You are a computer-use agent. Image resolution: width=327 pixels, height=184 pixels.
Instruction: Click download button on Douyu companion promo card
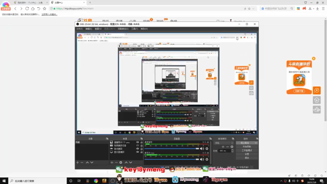pos(299,91)
